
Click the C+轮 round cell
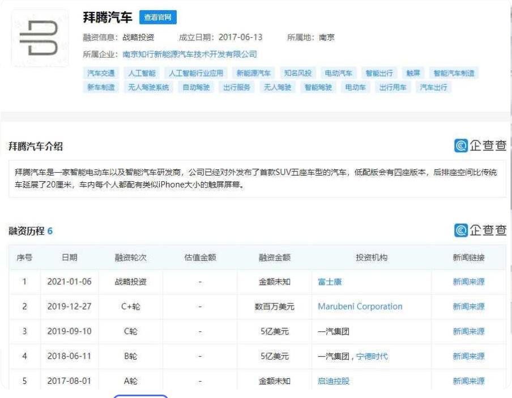click(131, 307)
